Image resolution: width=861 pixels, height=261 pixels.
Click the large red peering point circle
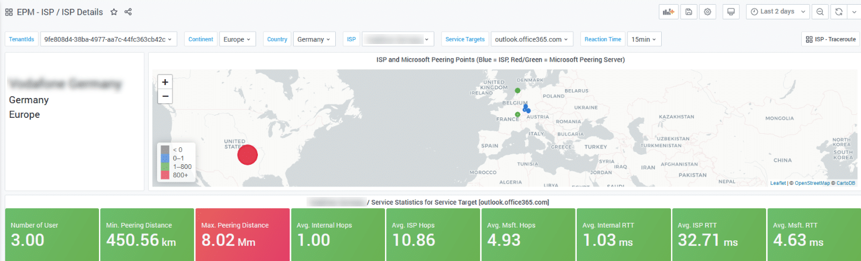[247, 155]
